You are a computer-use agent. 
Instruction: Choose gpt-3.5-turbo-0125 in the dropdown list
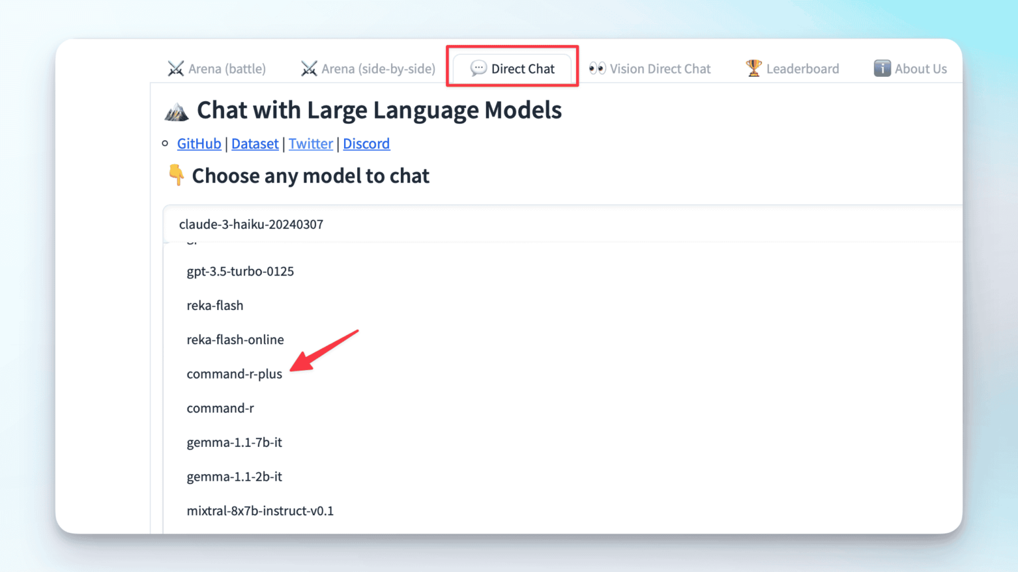tap(240, 271)
